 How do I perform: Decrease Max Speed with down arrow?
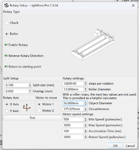click(86, 126)
